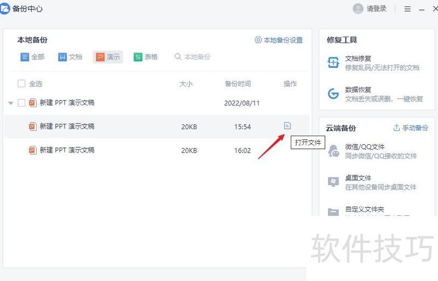Open the 数据恢复 recovery tool
Image resolution: width=438 pixels, height=281 pixels.
click(374, 94)
